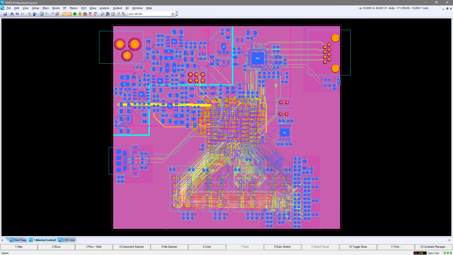
Task: Open the Planes menu
Action: [x=73, y=8]
